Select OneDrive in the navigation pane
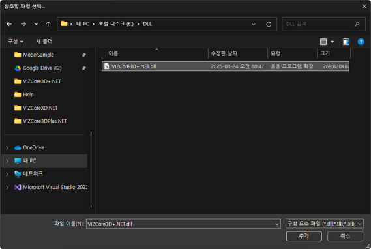The width and height of the screenshot is (371, 249). coord(33,147)
